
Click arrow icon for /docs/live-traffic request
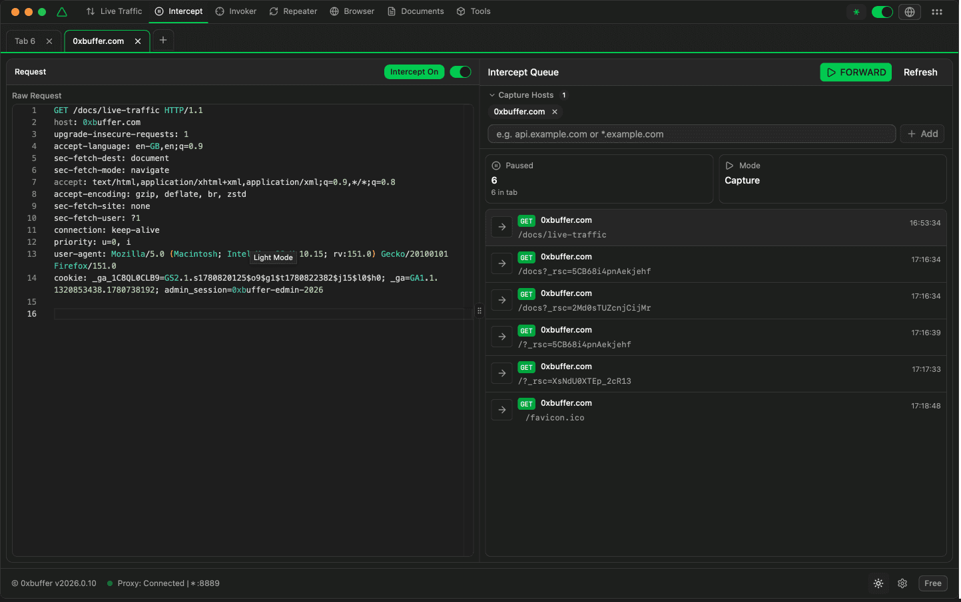(502, 227)
